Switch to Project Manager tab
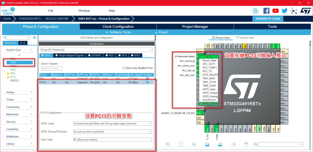The height and width of the screenshot is (152, 313). click(x=195, y=27)
